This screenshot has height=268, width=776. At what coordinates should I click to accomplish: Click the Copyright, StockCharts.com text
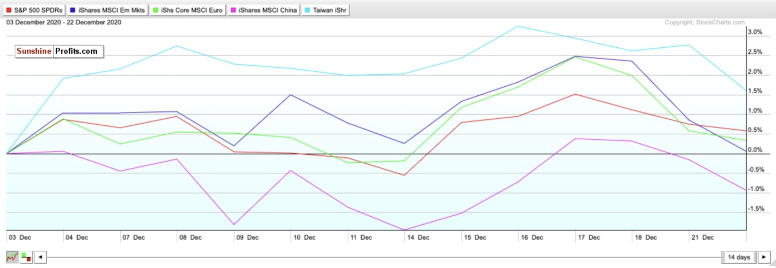(705, 22)
